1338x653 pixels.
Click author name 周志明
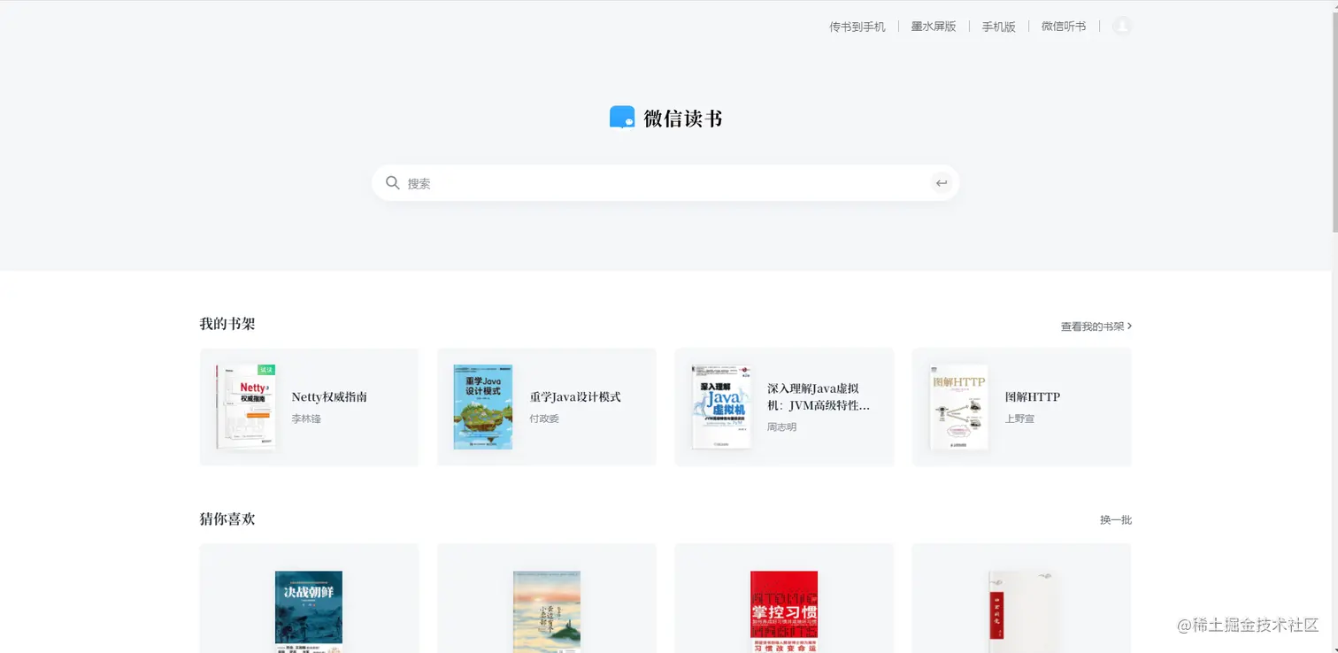781,427
